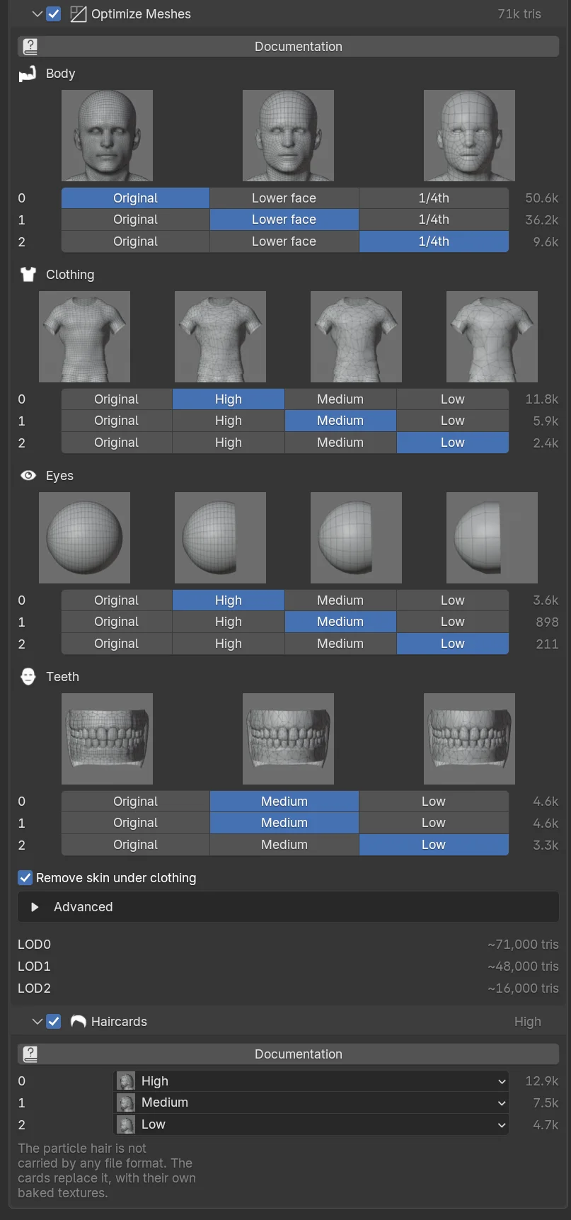Open Haircards LOD 1 Medium dropdown
This screenshot has width=571, height=1220.
[x=311, y=1102]
